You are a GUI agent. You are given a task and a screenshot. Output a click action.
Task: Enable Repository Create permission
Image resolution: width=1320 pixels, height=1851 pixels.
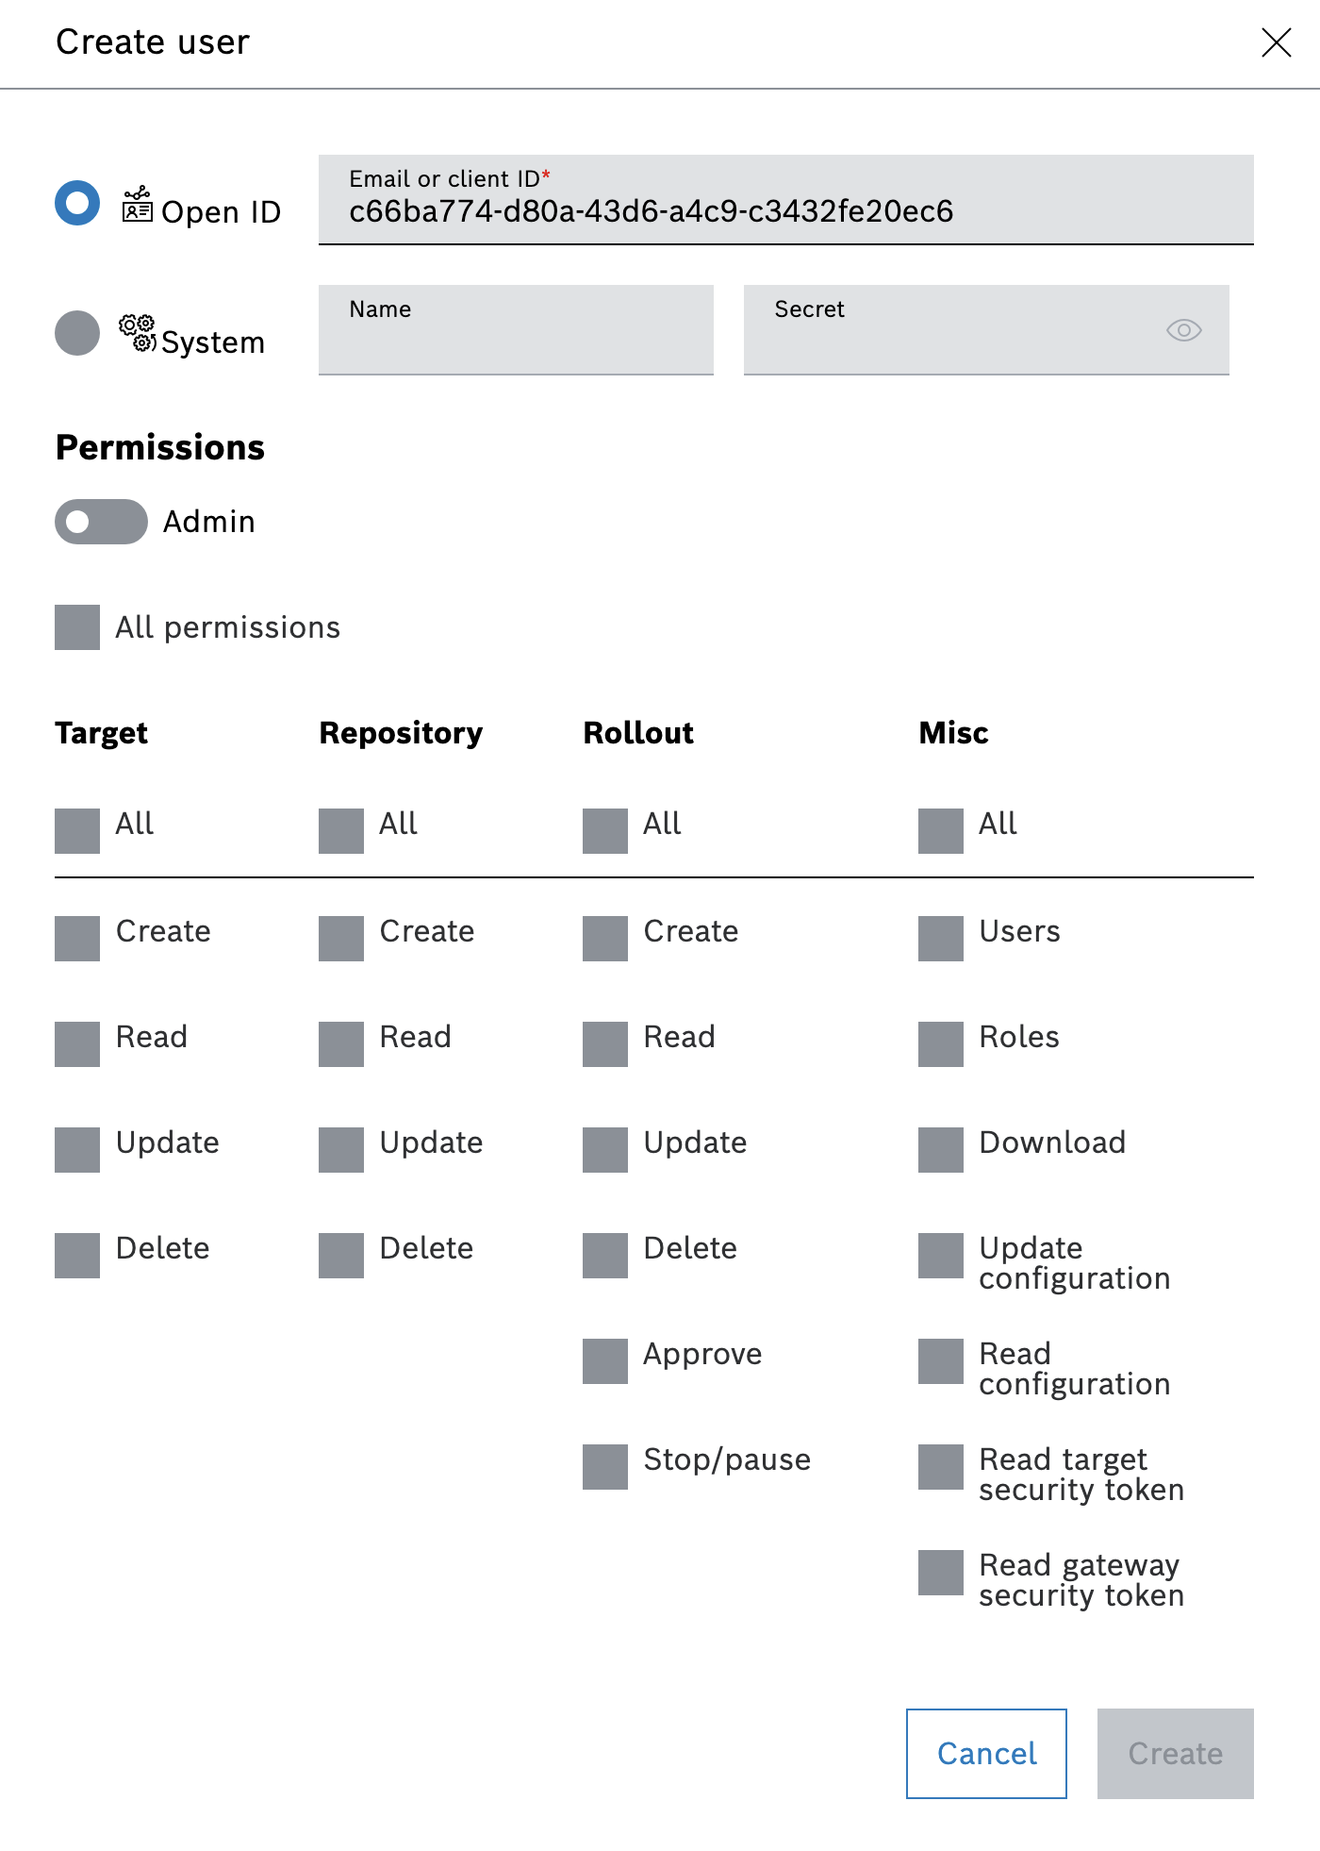pos(341,939)
